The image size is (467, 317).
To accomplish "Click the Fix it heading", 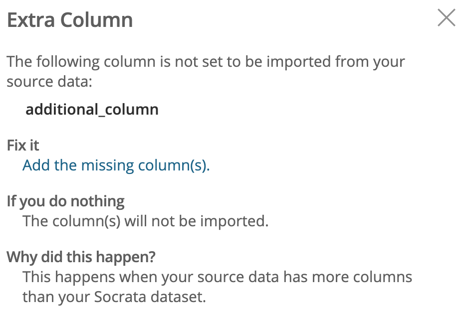I will pos(23,145).
